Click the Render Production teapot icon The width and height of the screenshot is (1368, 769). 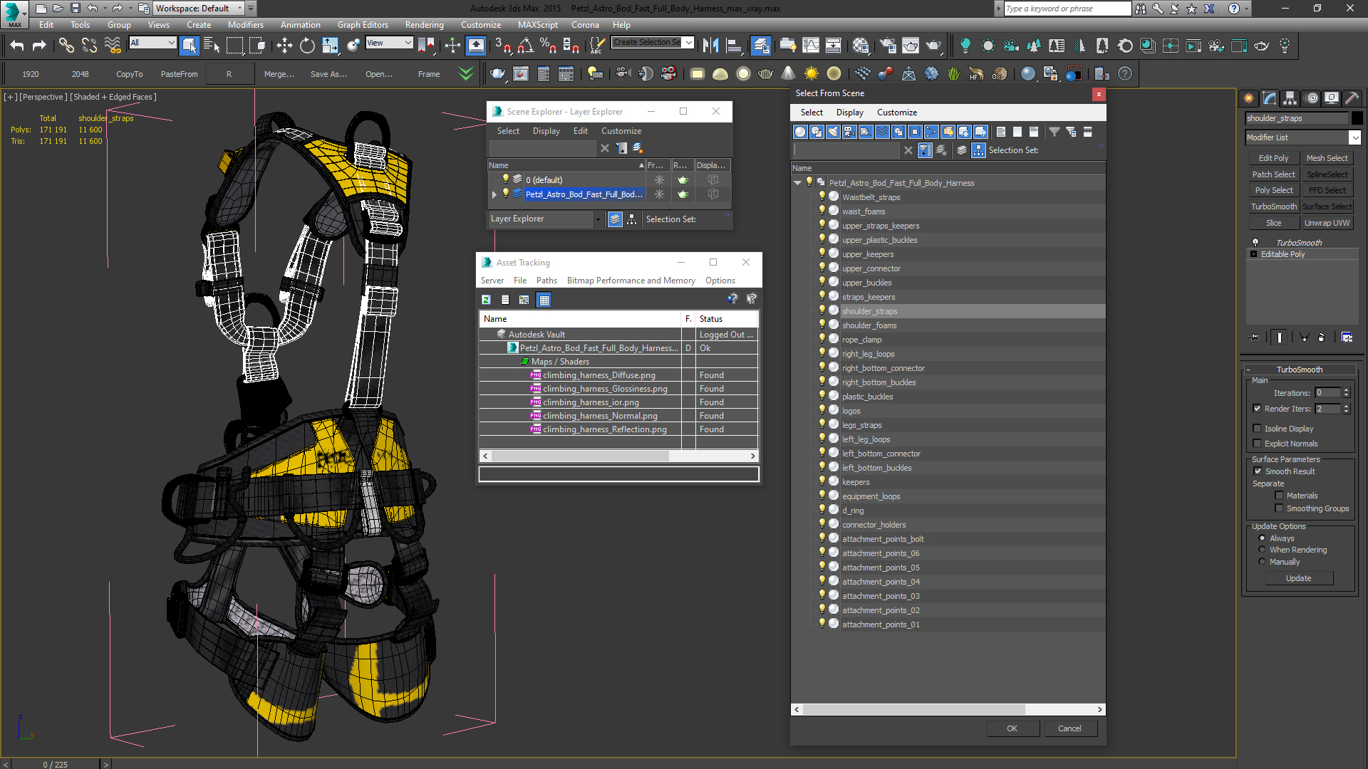pos(933,46)
